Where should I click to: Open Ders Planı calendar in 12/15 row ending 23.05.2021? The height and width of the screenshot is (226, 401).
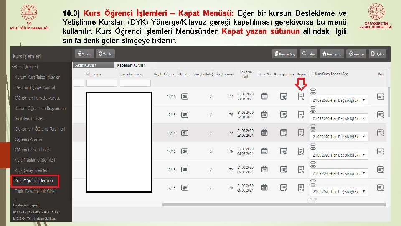point(264,96)
